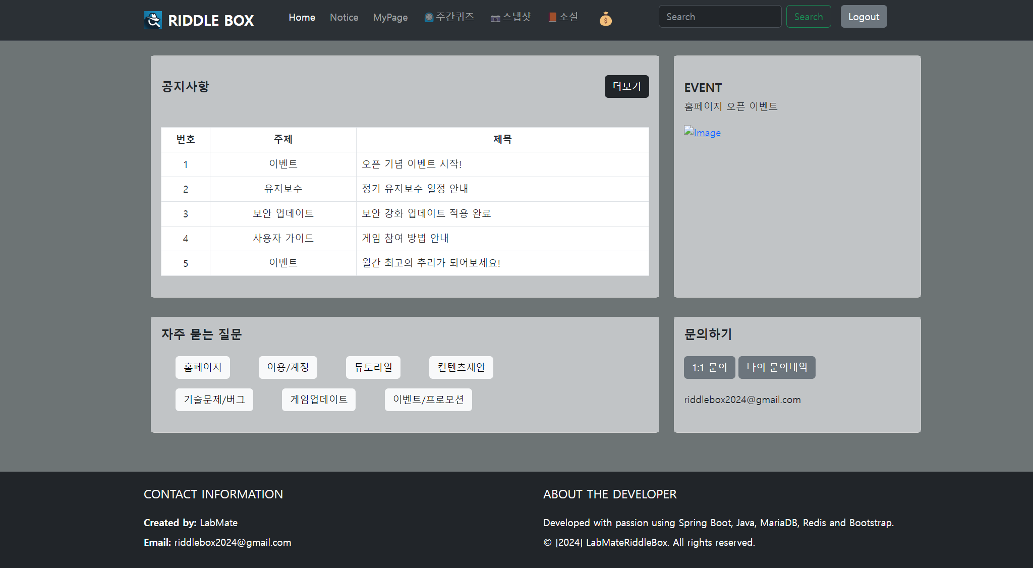Choose the 이벤트/프로모션 FAQ category
This screenshot has height=568, width=1033.
point(428,400)
